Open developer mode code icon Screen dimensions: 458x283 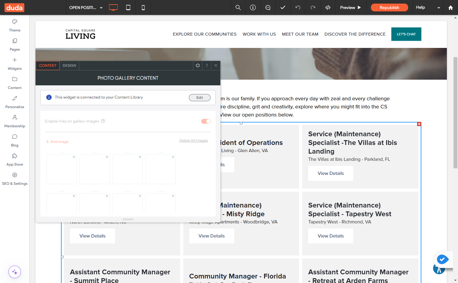(328, 7)
